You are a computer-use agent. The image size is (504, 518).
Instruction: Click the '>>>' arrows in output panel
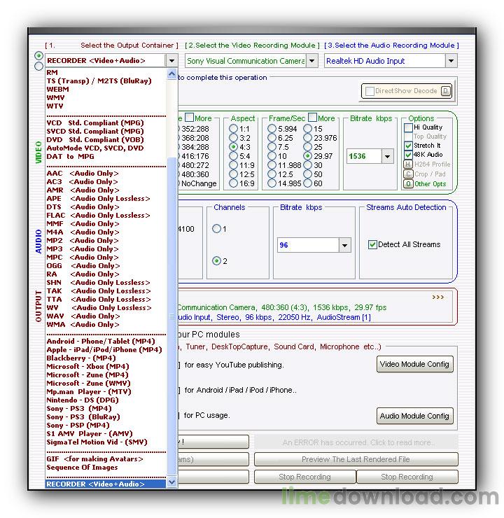coord(438,297)
